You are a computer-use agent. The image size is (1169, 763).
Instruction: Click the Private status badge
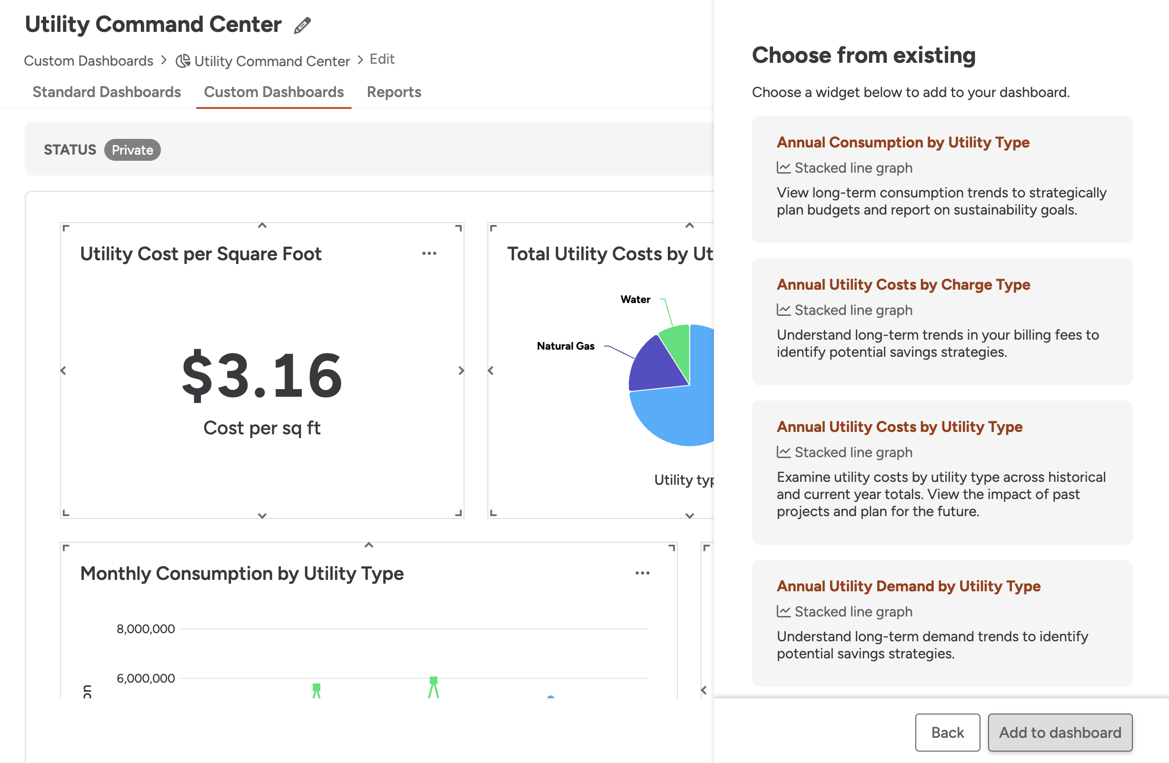[x=132, y=150]
